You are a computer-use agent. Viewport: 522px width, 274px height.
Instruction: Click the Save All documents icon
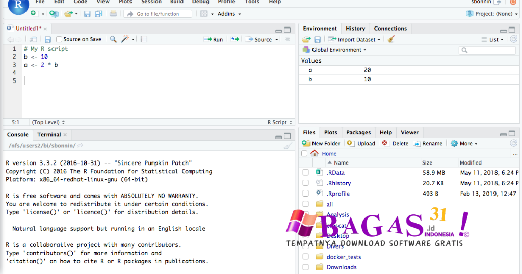click(x=98, y=14)
